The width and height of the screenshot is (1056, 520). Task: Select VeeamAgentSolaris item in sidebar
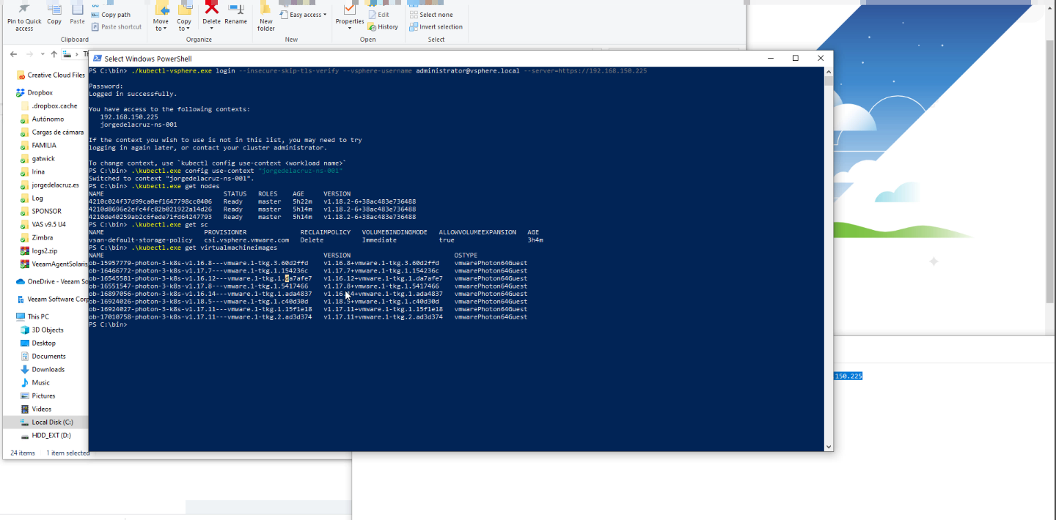click(53, 264)
